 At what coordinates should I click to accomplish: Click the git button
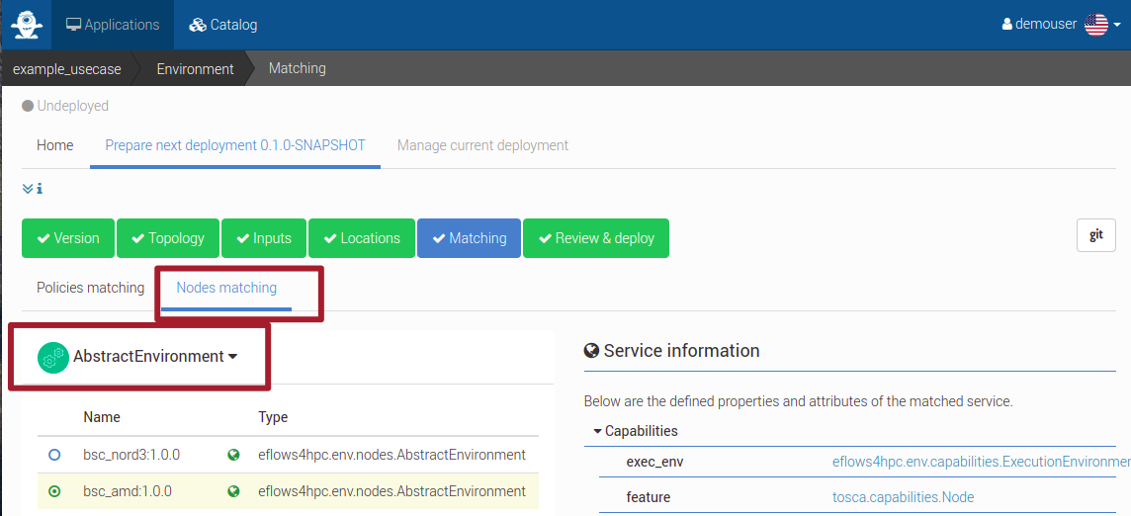[x=1095, y=236]
